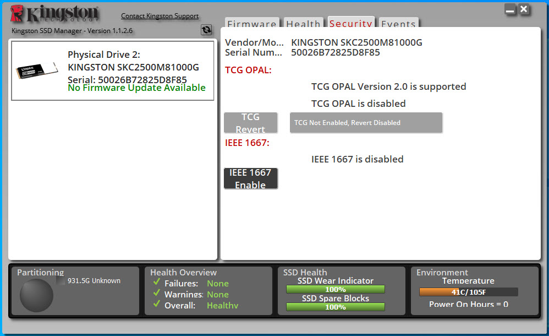This screenshot has width=549, height=336.
Task: Click the temperature gauge bar
Action: [x=469, y=292]
